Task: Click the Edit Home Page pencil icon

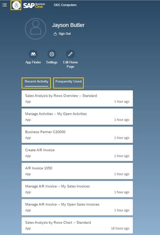Action: click(x=71, y=54)
